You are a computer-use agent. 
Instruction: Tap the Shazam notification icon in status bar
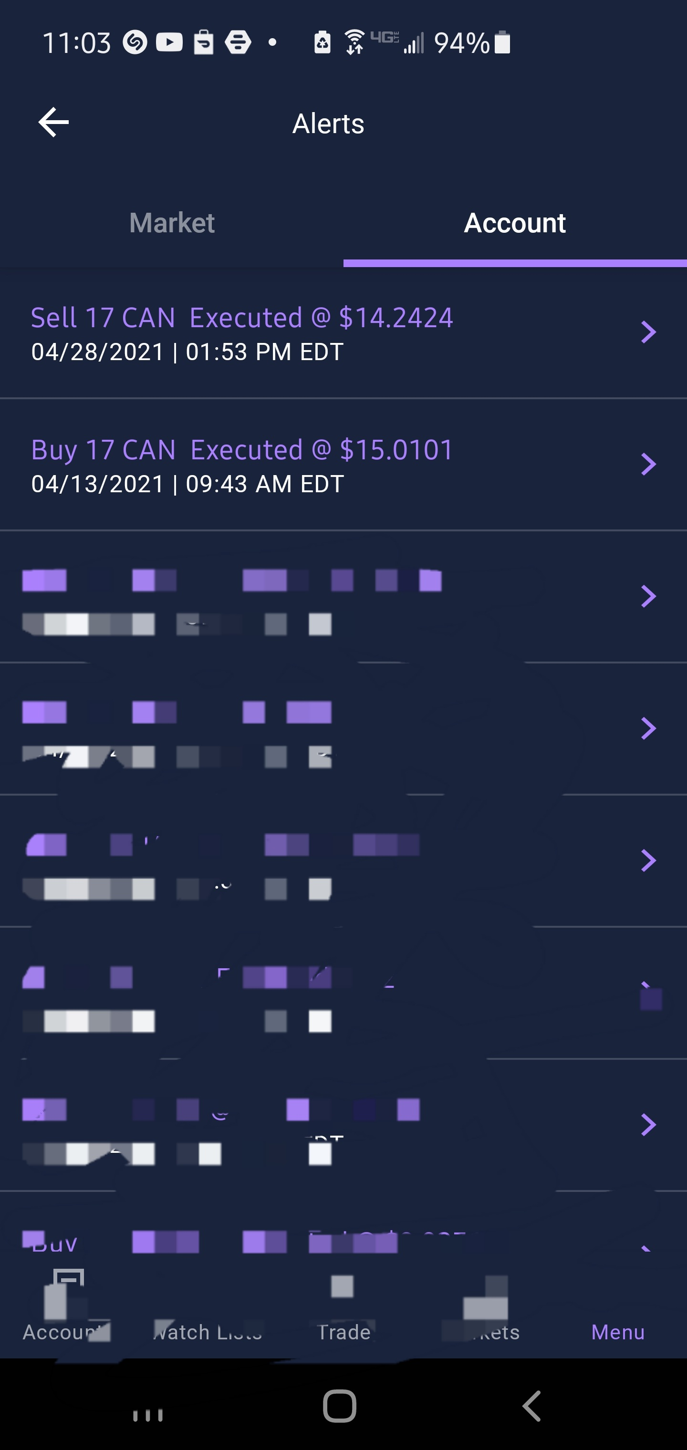coord(135,42)
